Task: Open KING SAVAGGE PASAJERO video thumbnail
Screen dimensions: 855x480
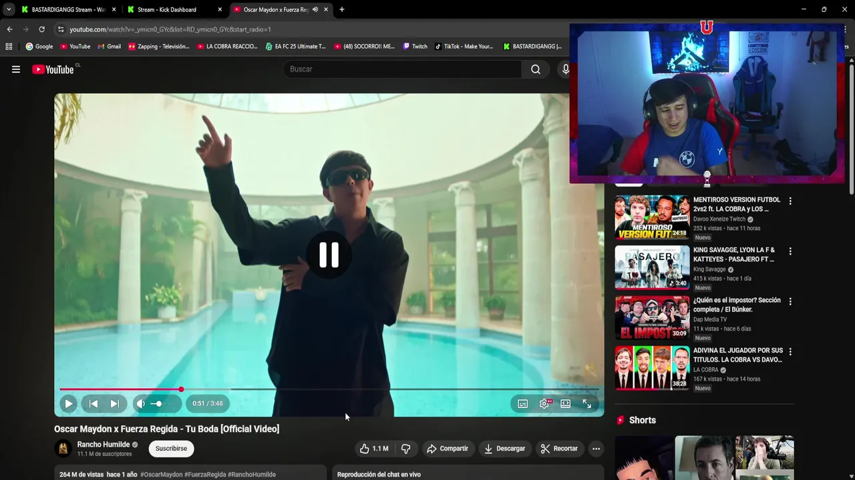Action: pos(652,267)
